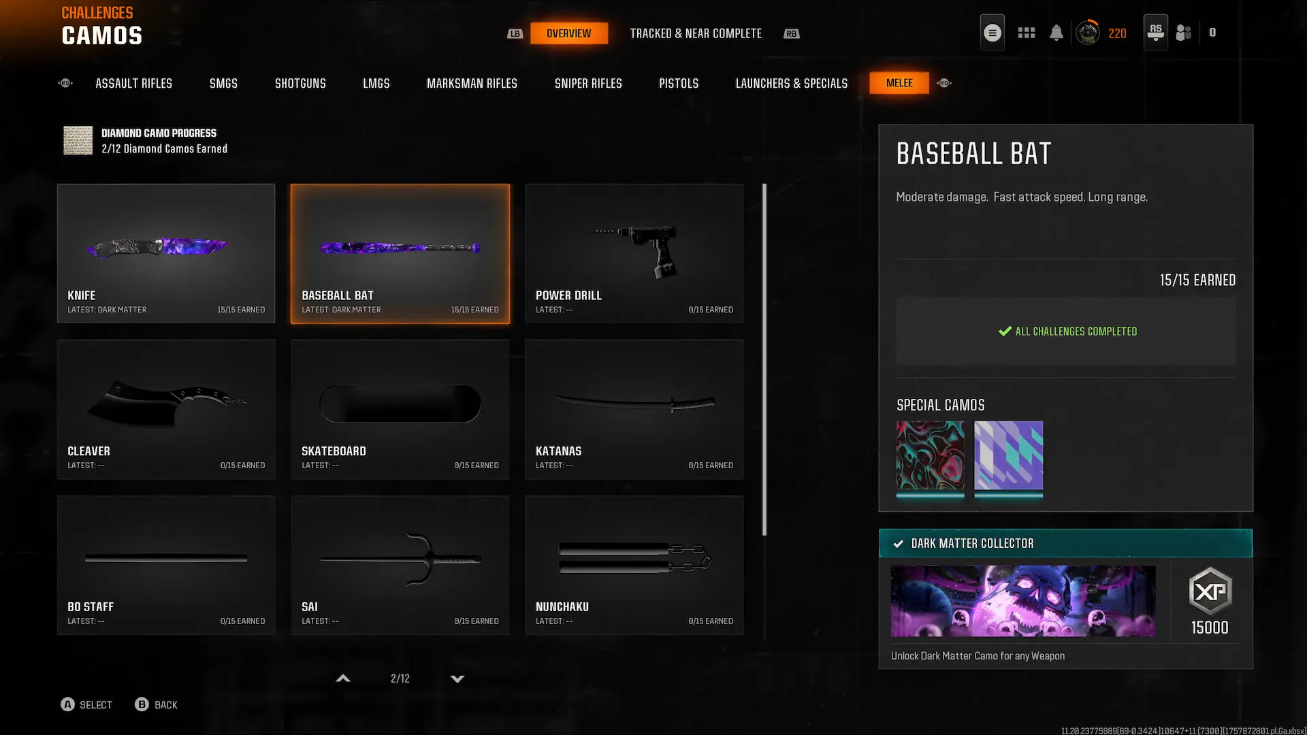This screenshot has height=735, width=1307.
Task: Click the All Challenges Completed checkmark
Action: coord(1005,331)
